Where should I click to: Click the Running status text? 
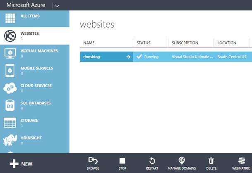[151, 57]
